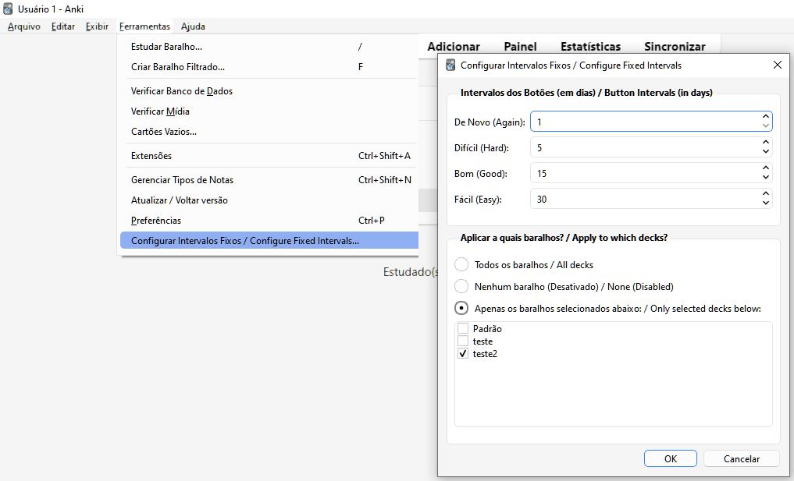Enable the teste deck checkbox

(463, 341)
